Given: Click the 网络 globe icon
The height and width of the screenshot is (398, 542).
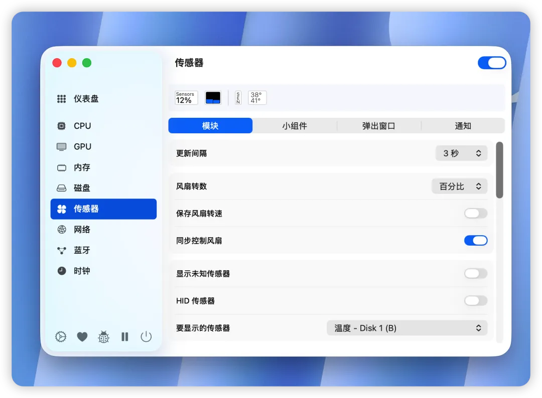Looking at the screenshot, I should (x=62, y=230).
